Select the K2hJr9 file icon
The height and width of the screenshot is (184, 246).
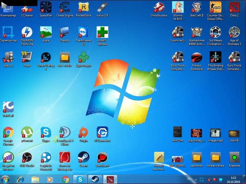point(234,136)
